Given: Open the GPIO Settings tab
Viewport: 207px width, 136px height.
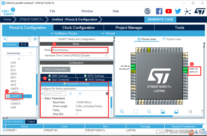Looking at the screenshot, I should (94, 76).
